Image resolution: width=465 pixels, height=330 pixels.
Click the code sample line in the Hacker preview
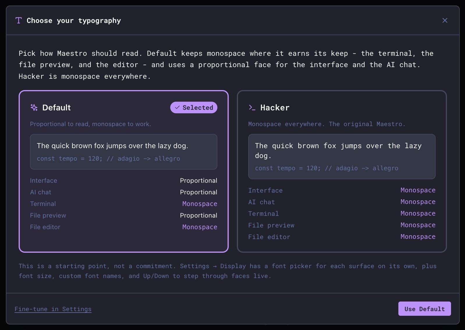click(326, 168)
